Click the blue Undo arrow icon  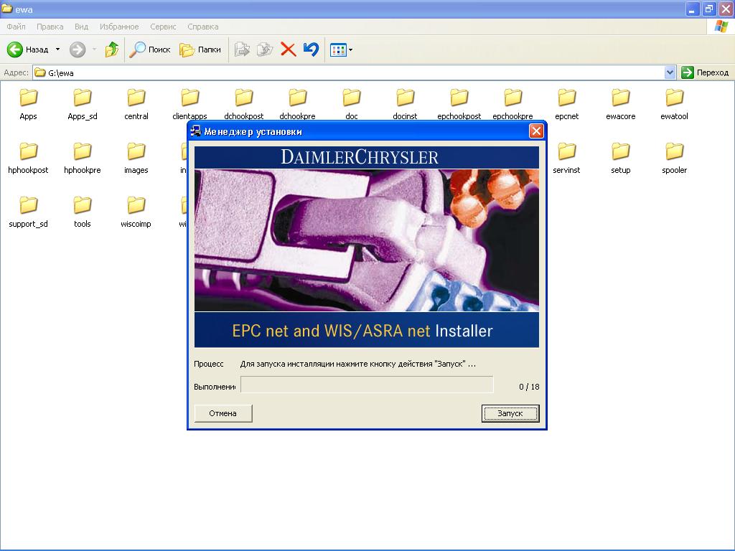coord(312,50)
